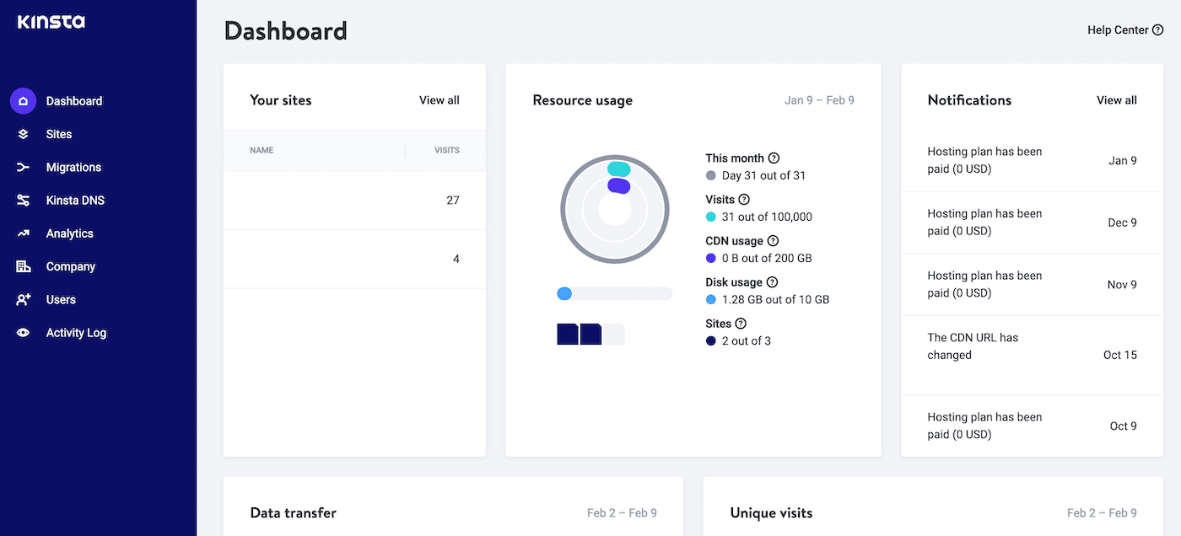Click Unique visits Feb 2 – Feb 9 range

click(x=1102, y=512)
